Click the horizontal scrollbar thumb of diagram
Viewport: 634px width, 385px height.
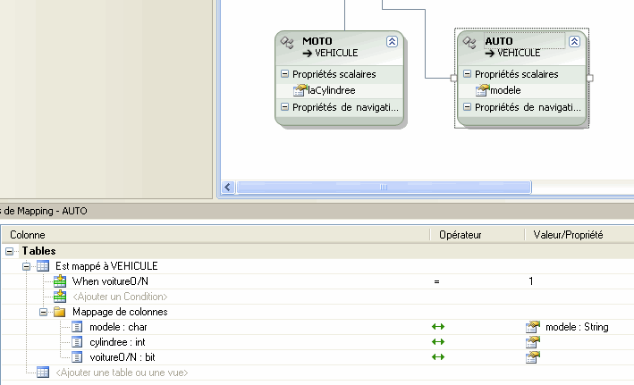384,187
